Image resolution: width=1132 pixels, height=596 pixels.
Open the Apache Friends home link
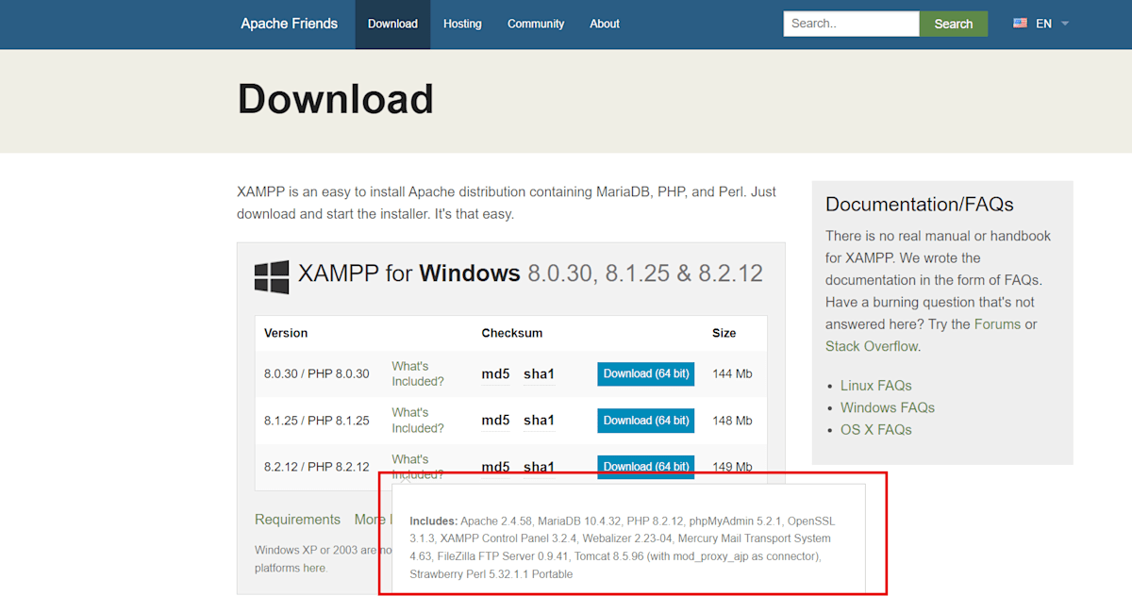pos(289,24)
